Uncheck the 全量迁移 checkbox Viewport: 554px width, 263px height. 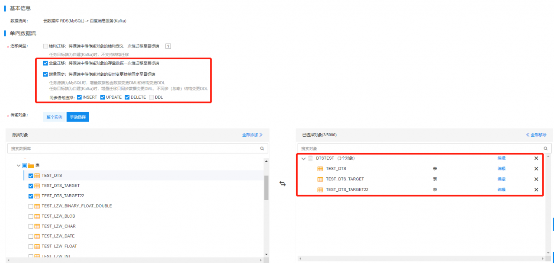tap(46, 63)
